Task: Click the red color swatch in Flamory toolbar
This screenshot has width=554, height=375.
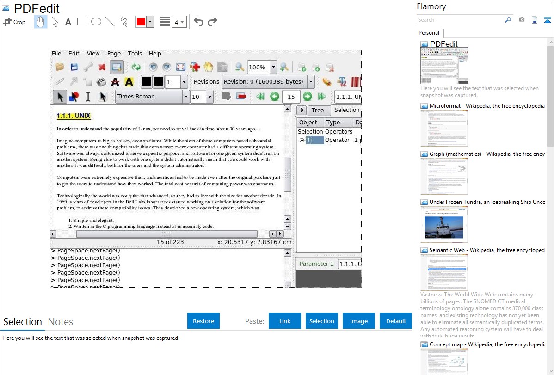Action: coord(141,22)
